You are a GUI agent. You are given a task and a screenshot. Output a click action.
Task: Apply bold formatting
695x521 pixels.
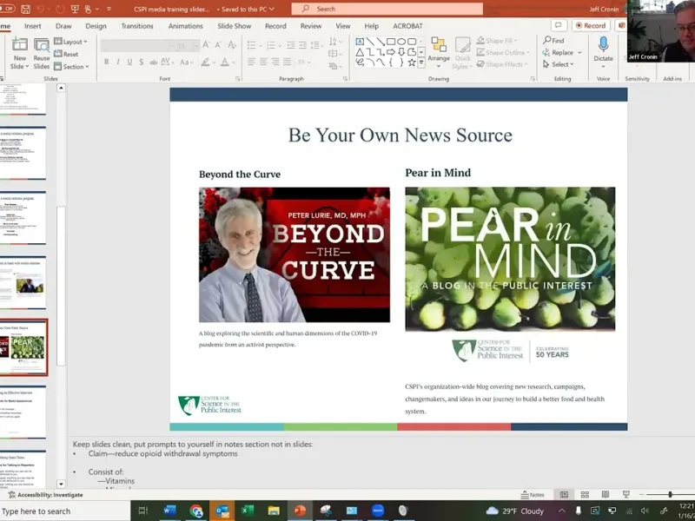[x=106, y=62]
